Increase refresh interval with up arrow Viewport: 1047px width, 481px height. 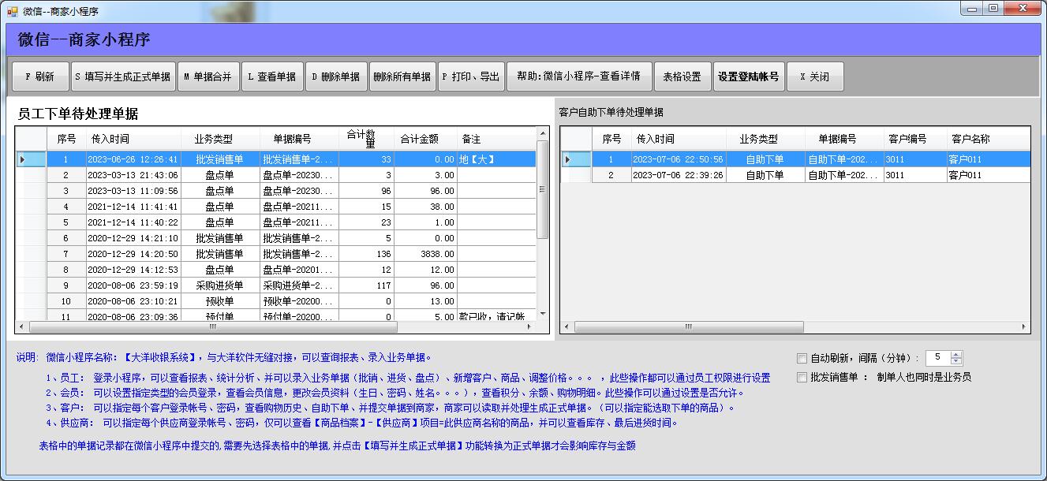(956, 354)
